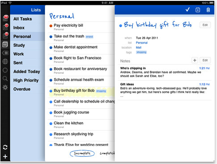Open Call dealership to schedule oil change task
This screenshot has width=217, height=164.
point(81,103)
